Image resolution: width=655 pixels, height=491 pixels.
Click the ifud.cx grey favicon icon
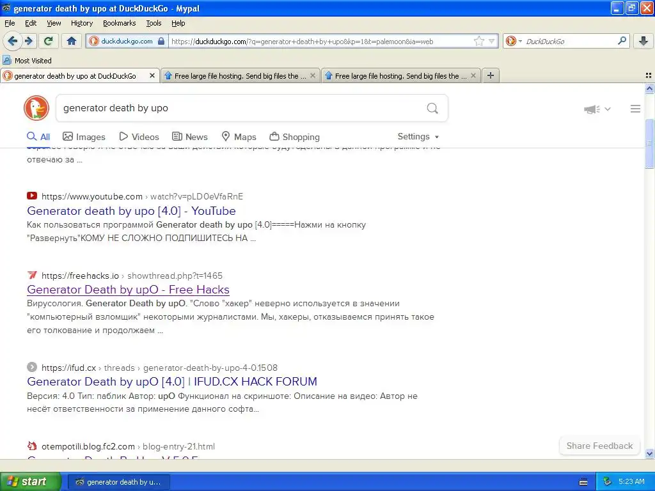tap(32, 367)
